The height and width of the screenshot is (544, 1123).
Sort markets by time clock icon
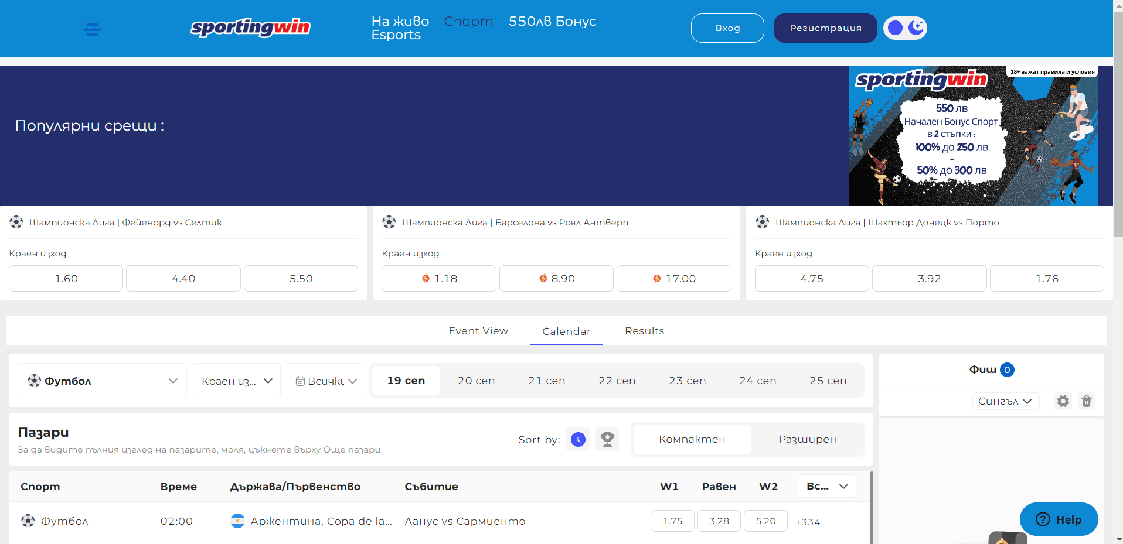point(578,439)
